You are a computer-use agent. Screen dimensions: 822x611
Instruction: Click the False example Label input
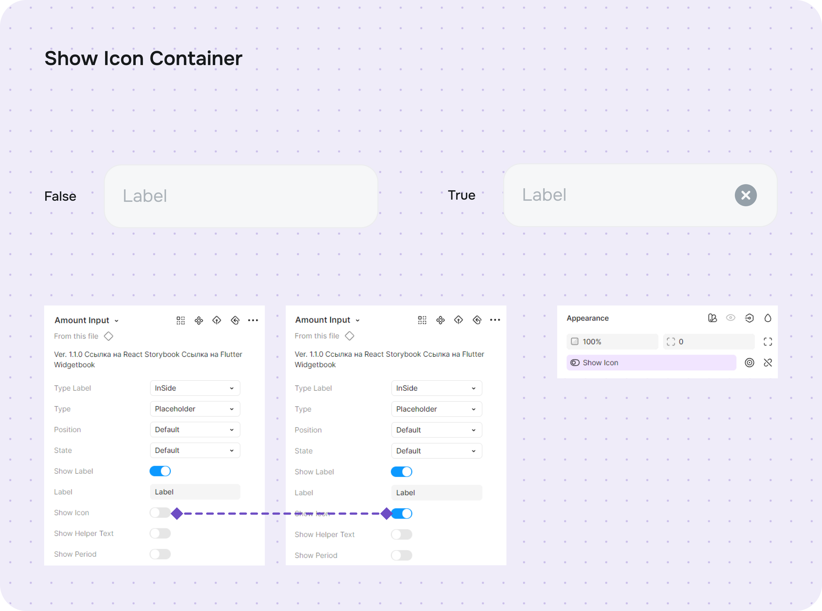[x=241, y=196]
